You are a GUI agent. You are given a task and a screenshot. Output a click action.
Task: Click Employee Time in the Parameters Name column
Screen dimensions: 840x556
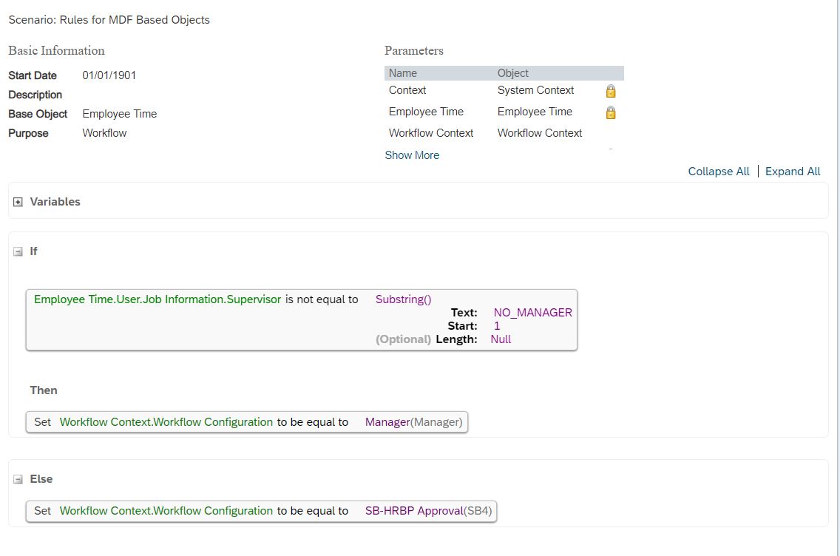427,112
